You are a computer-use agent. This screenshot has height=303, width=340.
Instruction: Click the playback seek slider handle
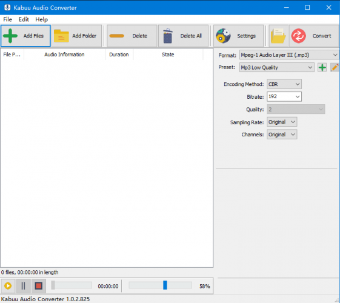coord(53,285)
